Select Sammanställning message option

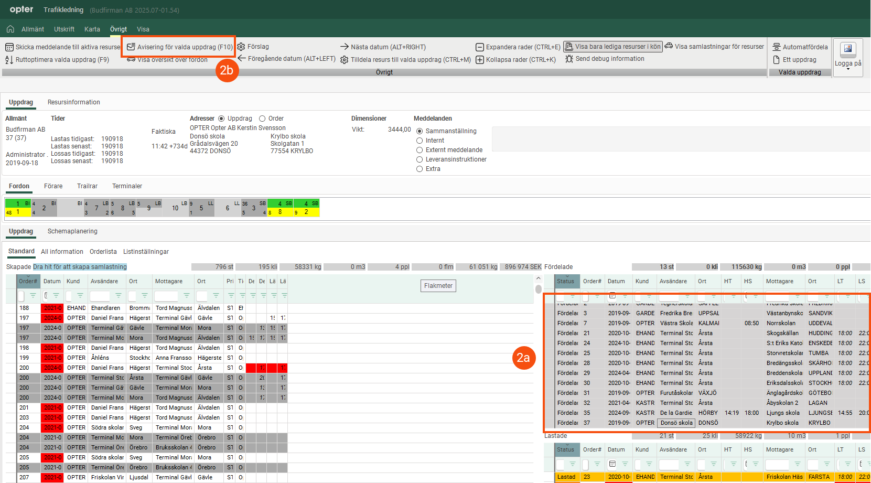[x=420, y=131]
